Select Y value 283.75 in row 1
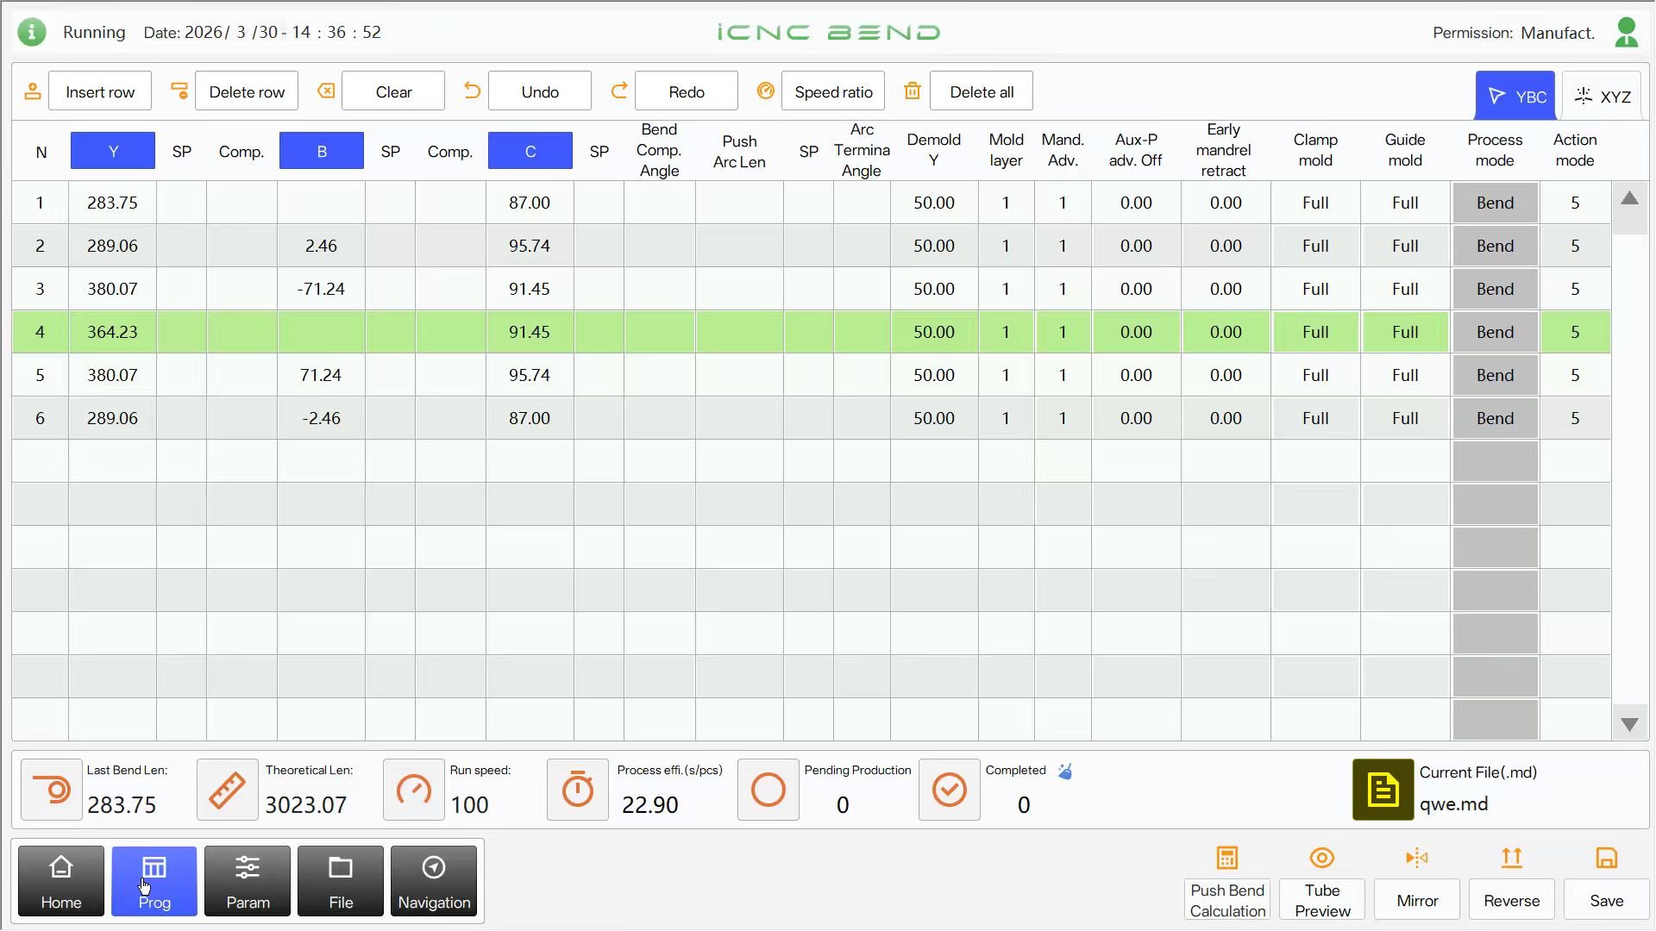The height and width of the screenshot is (931, 1656). click(112, 203)
